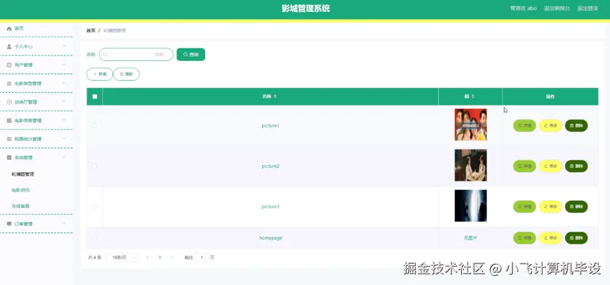
Task: Expand the 销量统计管理 menu chevron
Action: click(64, 139)
